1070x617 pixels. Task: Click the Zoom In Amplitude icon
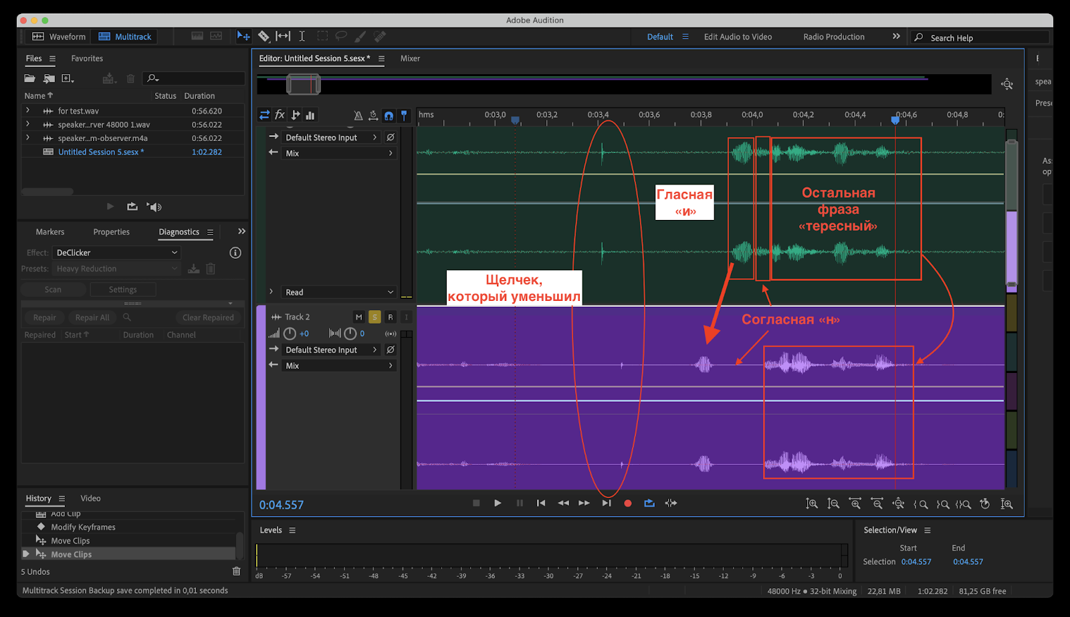pos(811,504)
